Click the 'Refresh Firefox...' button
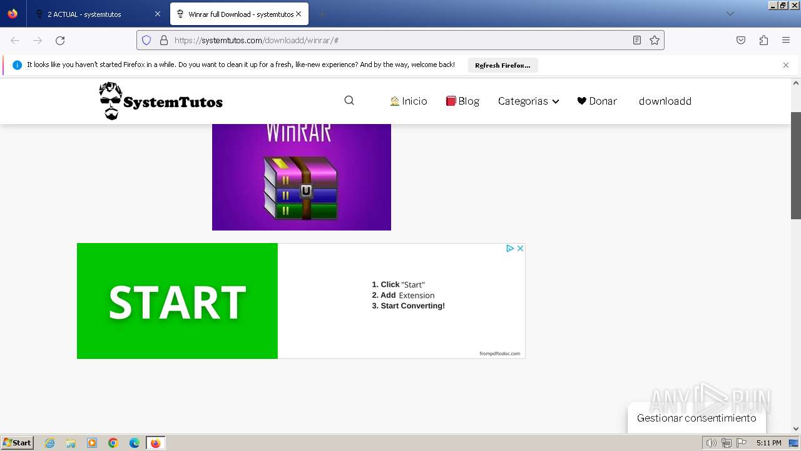801x451 pixels. point(503,65)
